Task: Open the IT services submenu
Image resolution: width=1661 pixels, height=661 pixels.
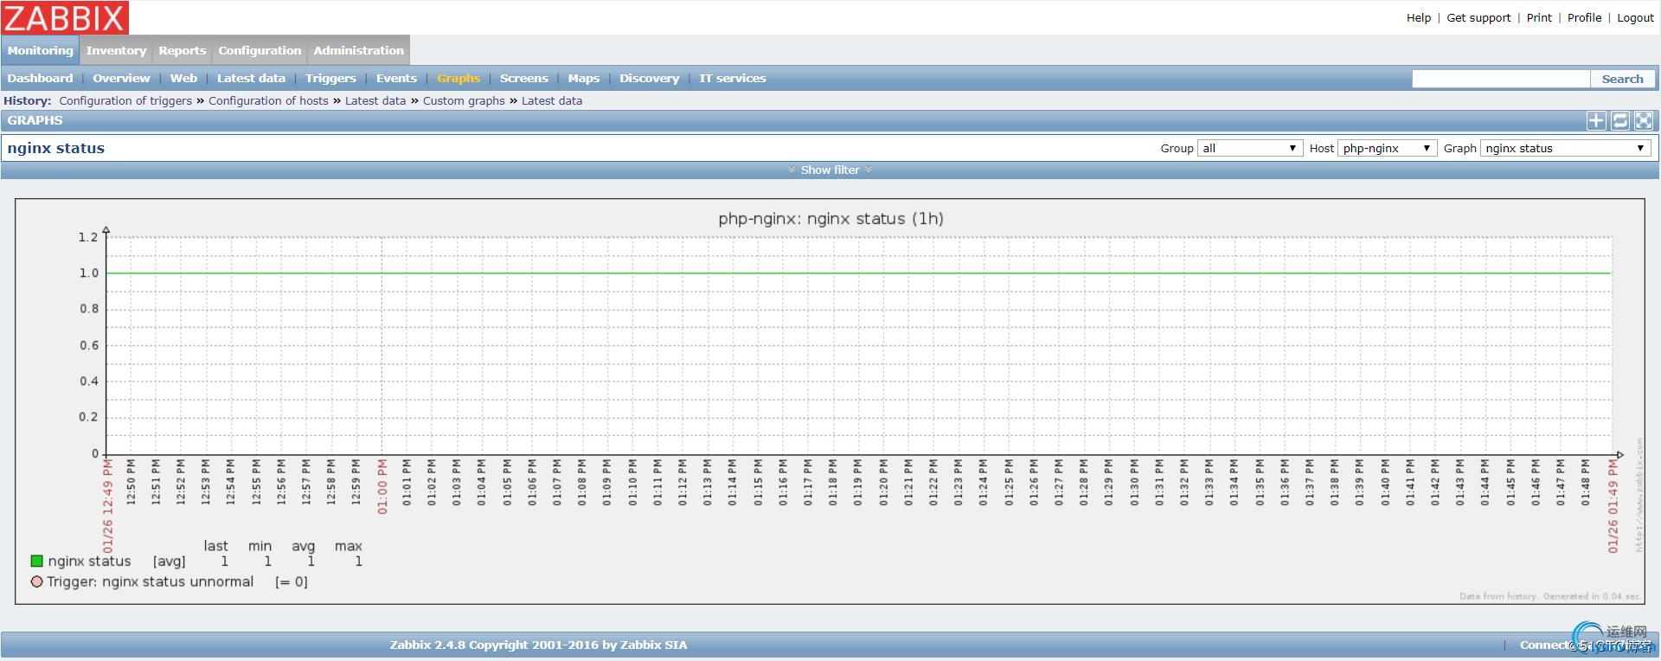Action: 732,79
